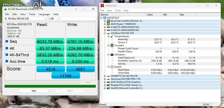224x108 pixels.
Task: Click the GIGABYTE GP-AG70S2TB drive icon
Action: point(109,76)
